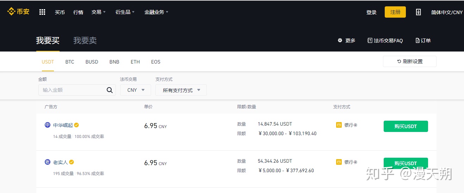Open the CNY fiat currency dropdown
The width and height of the screenshot is (464, 193).
click(x=136, y=90)
